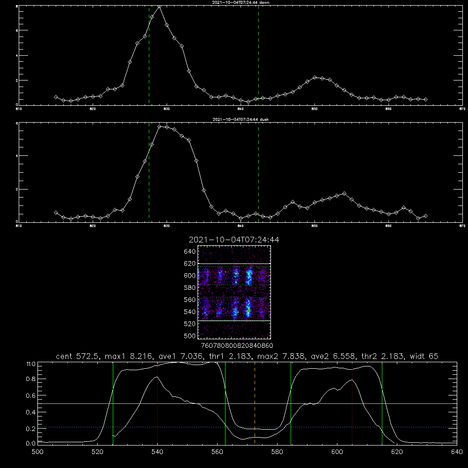468x468 pixels.
Task: Select the 'widt 65' value
Action: [x=424, y=356]
